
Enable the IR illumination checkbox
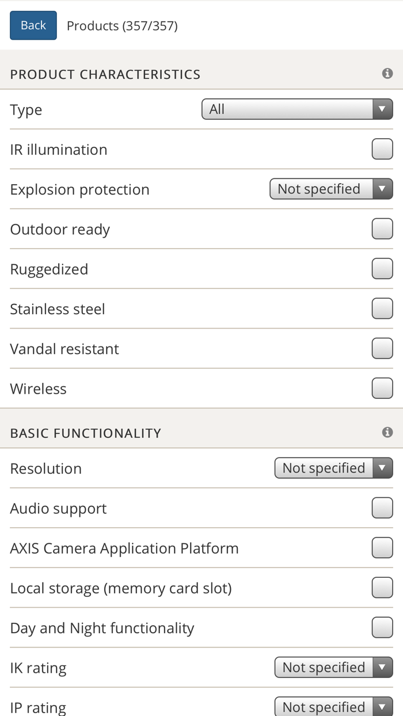coord(383,148)
